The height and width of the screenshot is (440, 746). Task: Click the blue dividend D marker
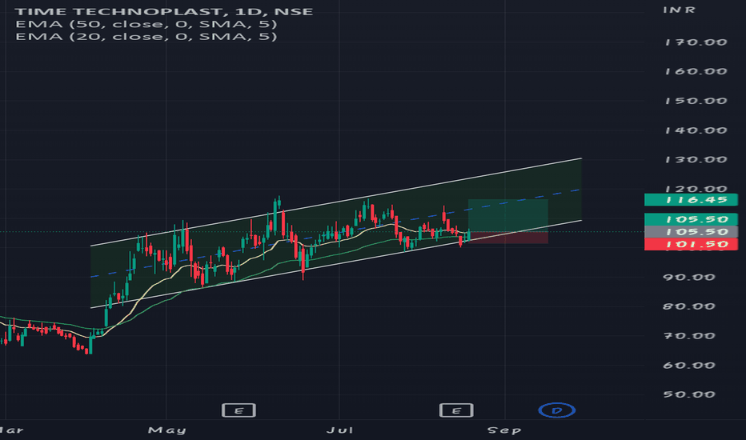pos(556,410)
